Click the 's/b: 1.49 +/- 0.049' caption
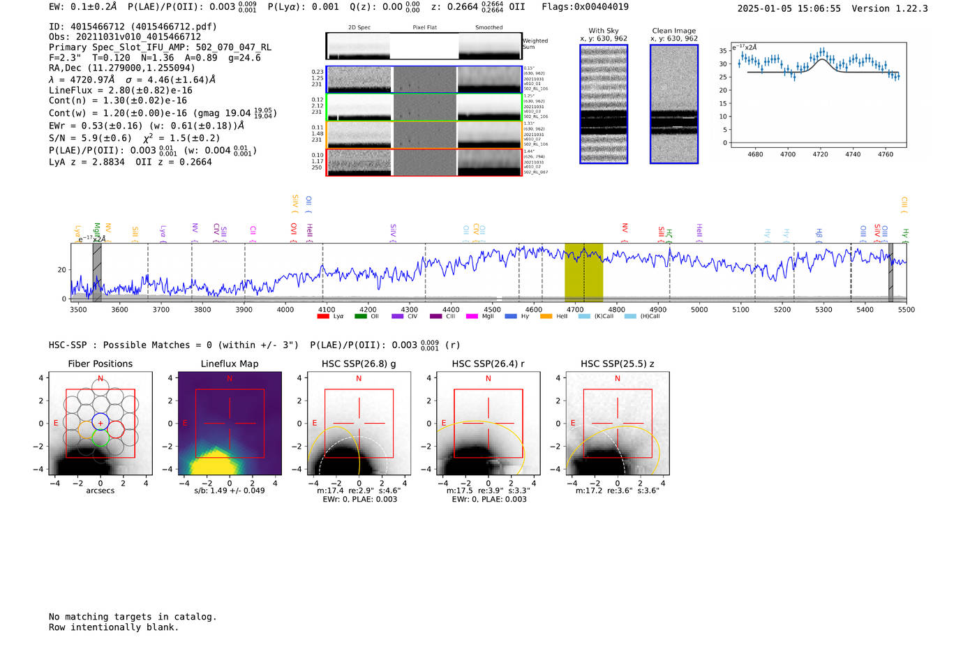Viewport: 977px width, 665px height. pyautogui.click(x=230, y=491)
